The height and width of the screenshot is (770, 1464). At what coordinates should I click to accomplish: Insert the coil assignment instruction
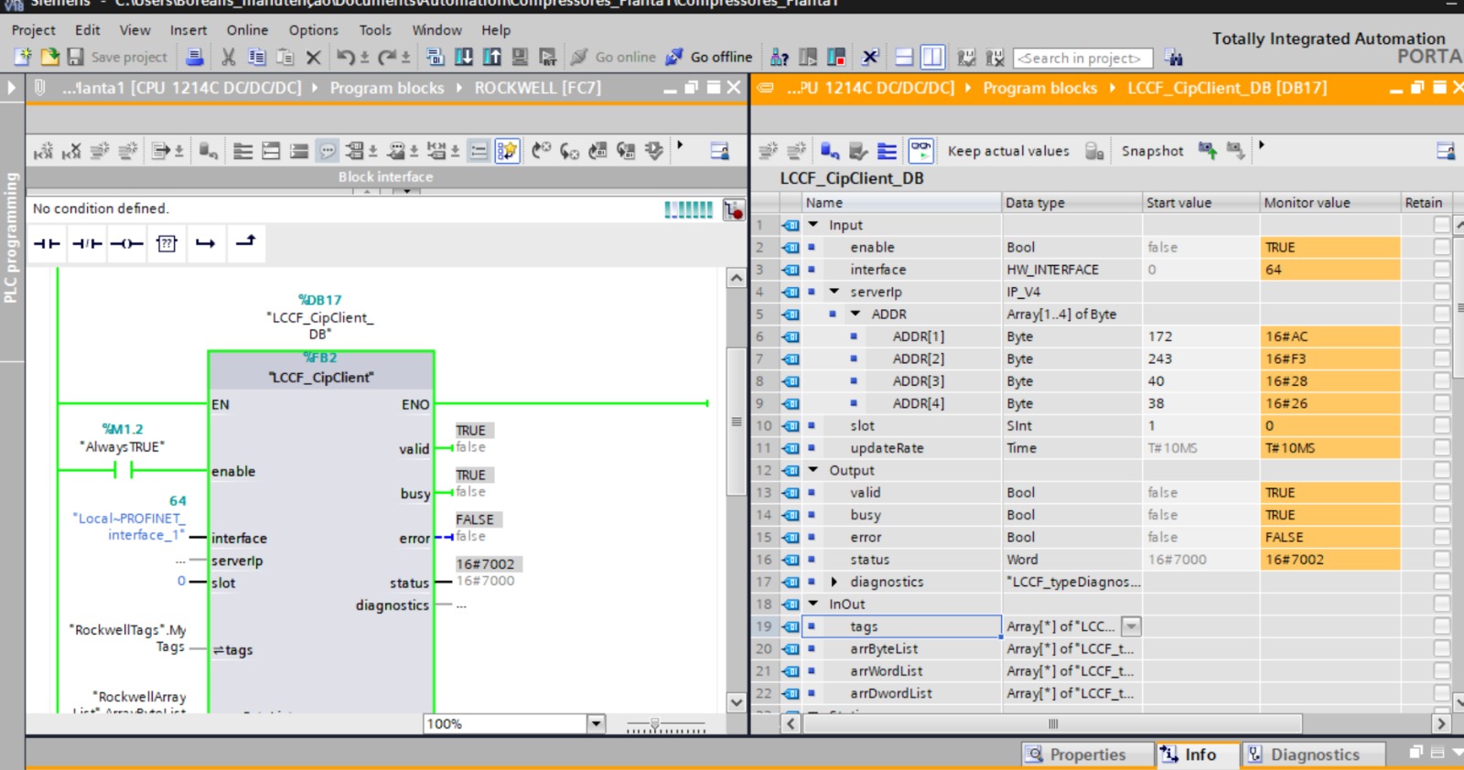[x=126, y=243]
